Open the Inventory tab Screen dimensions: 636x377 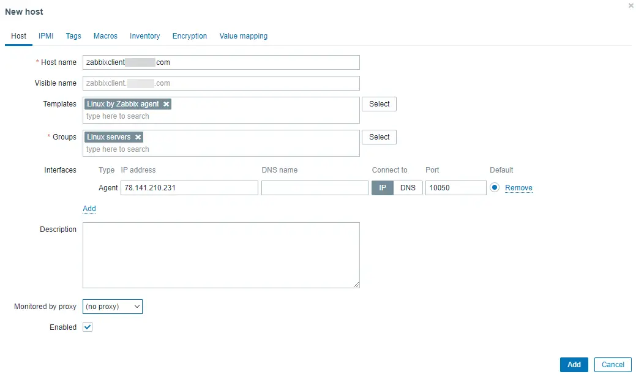[x=144, y=36]
